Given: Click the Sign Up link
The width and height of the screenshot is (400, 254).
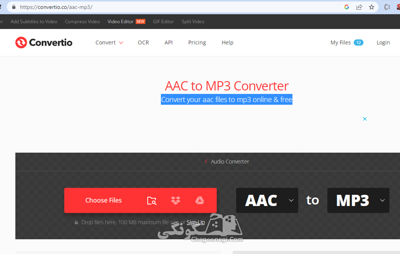Looking at the screenshot, I should pyautogui.click(x=195, y=222).
